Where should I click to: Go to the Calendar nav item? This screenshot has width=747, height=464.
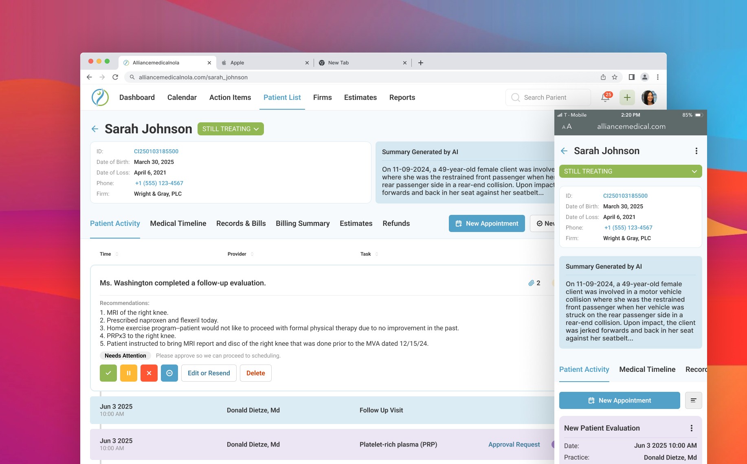pos(182,97)
